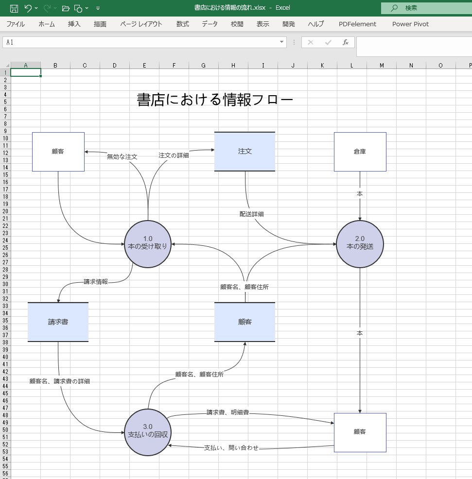
Task: Select row 5 header
Action: [5, 102]
